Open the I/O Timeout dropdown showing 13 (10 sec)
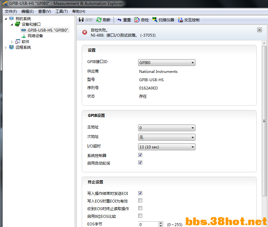 click(x=167, y=147)
